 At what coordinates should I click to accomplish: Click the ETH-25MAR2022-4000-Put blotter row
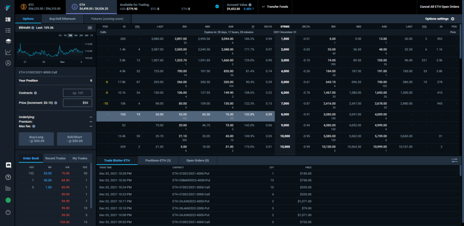click(x=279, y=180)
